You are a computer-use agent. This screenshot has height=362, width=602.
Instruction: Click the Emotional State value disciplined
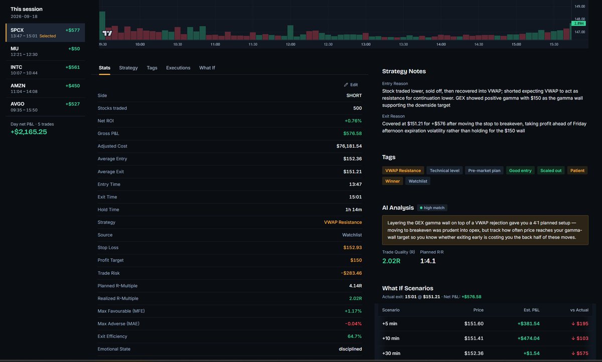tap(350, 349)
